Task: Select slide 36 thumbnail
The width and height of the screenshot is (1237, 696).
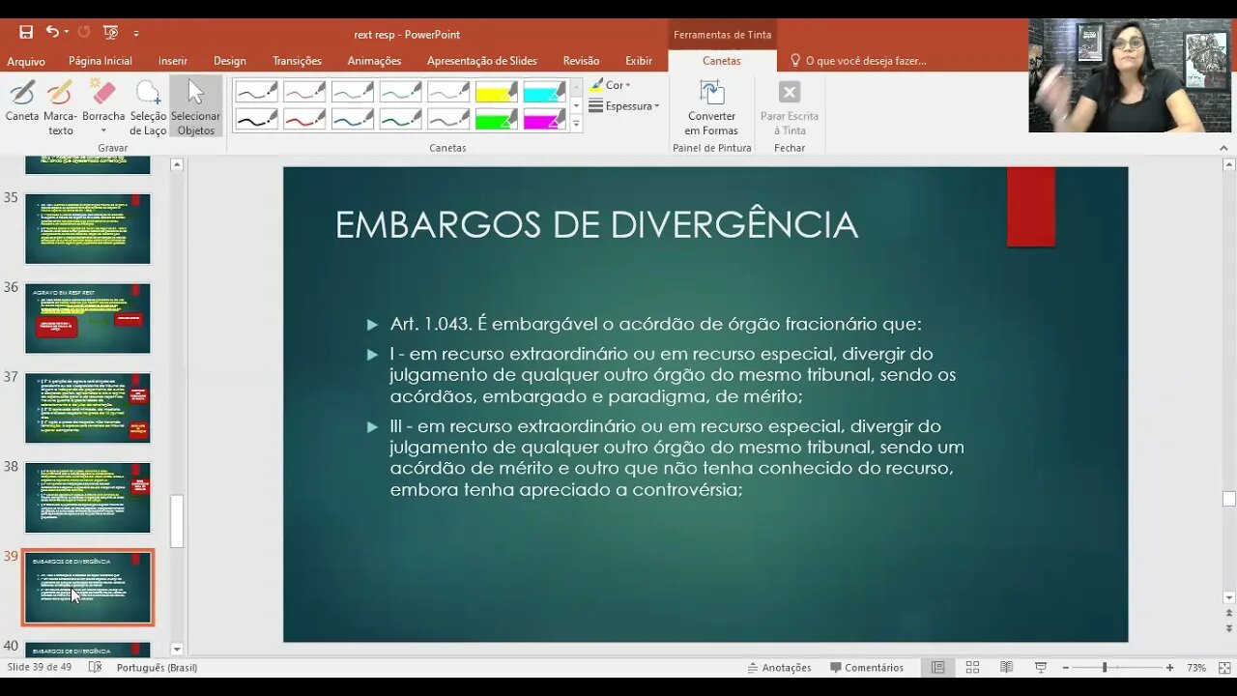Action: [88, 318]
